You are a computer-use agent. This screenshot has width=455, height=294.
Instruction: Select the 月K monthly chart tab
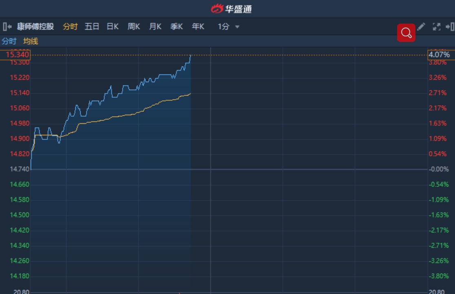155,27
